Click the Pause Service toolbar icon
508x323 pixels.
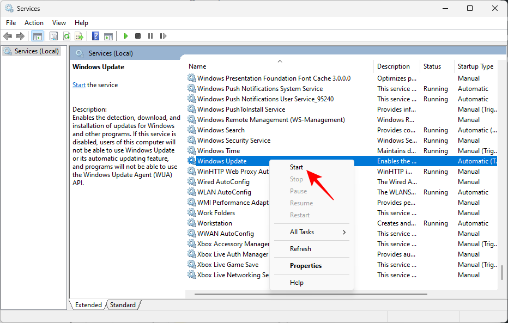(x=150, y=36)
